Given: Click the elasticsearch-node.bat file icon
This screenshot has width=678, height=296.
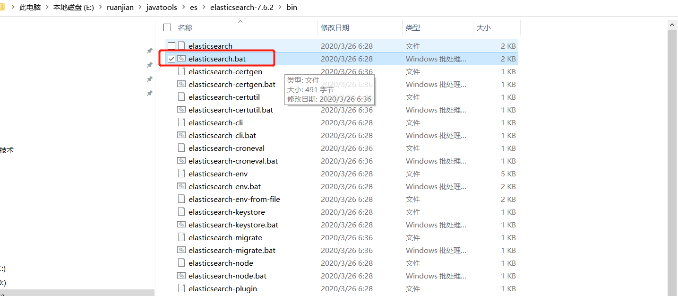Looking at the screenshot, I should point(181,276).
